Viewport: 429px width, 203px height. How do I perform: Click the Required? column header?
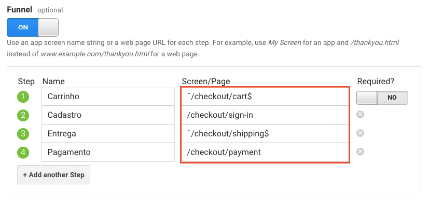pos(376,81)
